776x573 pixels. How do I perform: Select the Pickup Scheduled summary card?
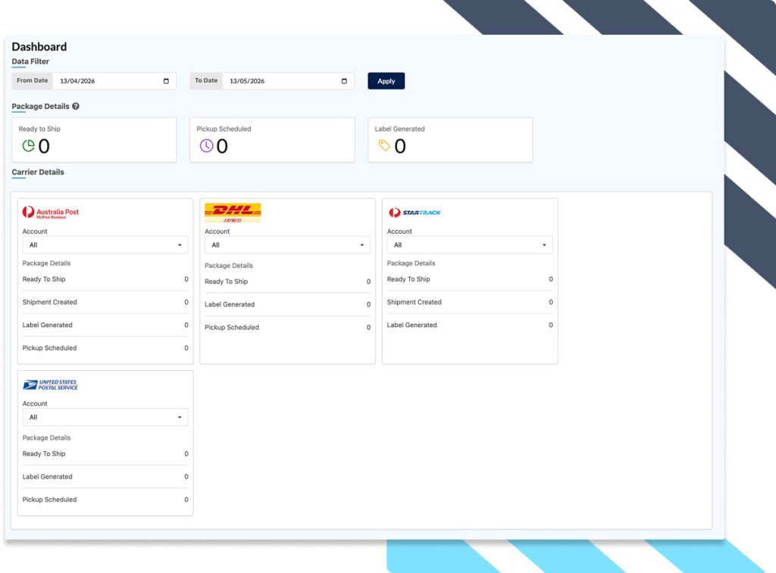click(x=272, y=140)
